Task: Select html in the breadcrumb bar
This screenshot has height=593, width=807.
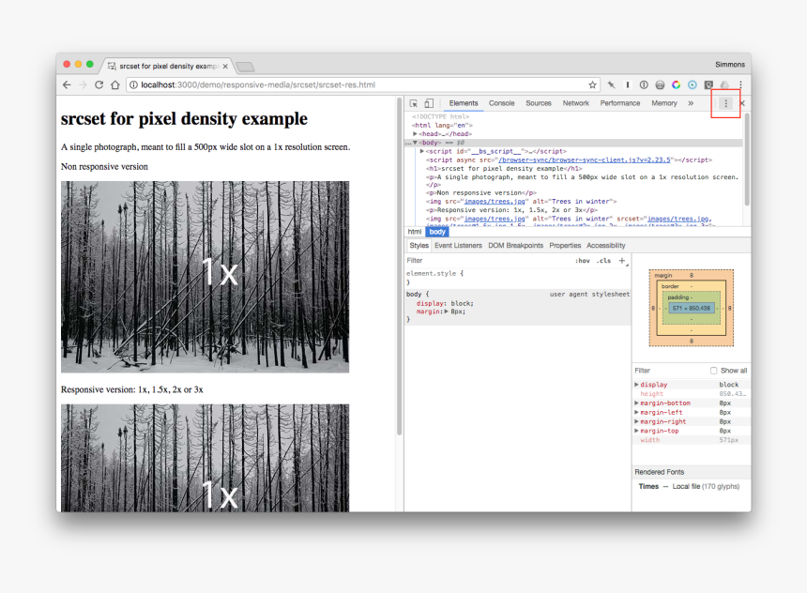Action: click(x=415, y=232)
